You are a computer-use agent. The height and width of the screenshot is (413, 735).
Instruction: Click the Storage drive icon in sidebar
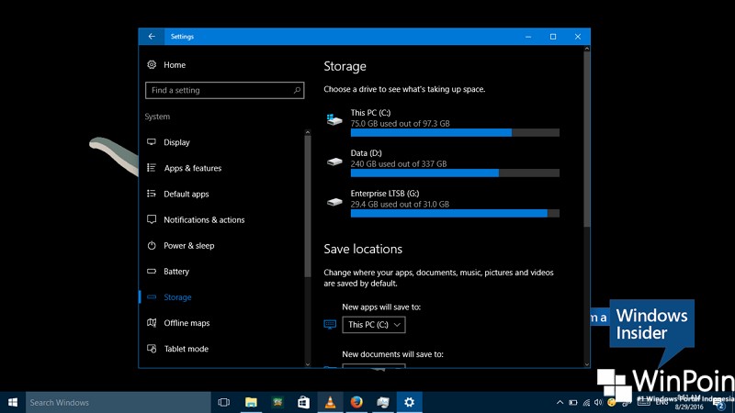click(152, 296)
